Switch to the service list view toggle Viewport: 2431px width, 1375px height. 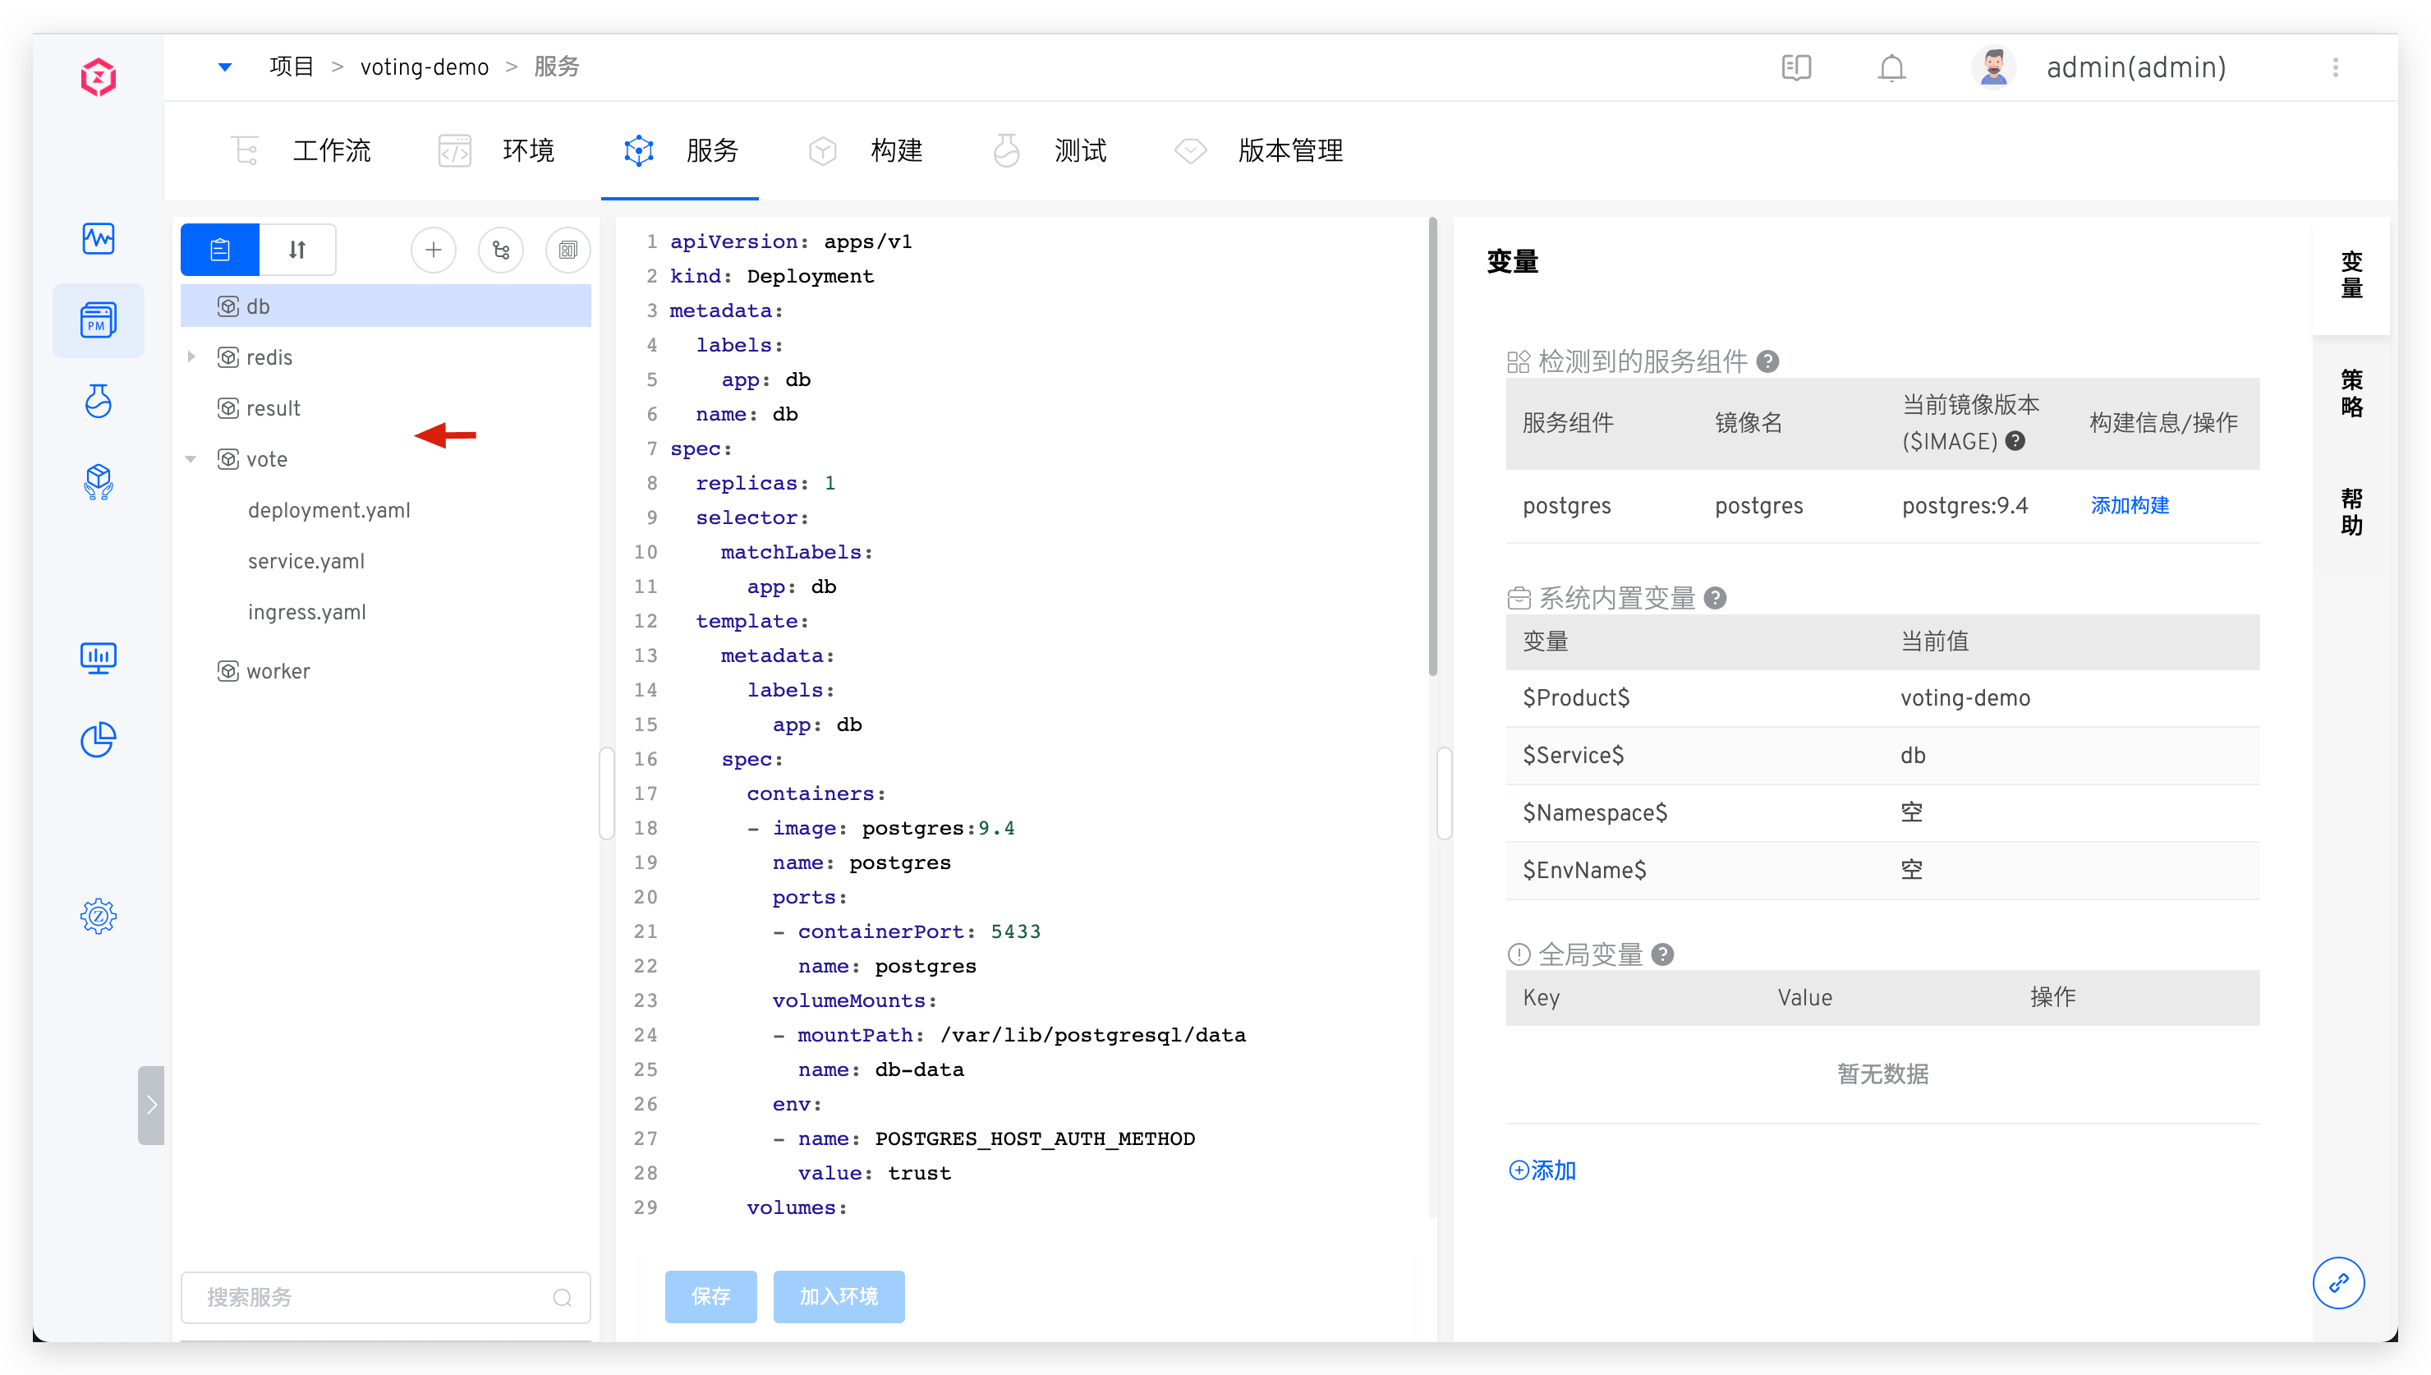(220, 251)
